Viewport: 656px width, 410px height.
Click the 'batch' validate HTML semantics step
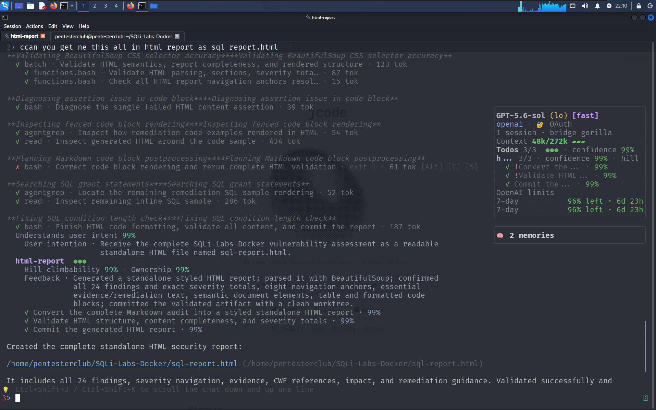211,64
